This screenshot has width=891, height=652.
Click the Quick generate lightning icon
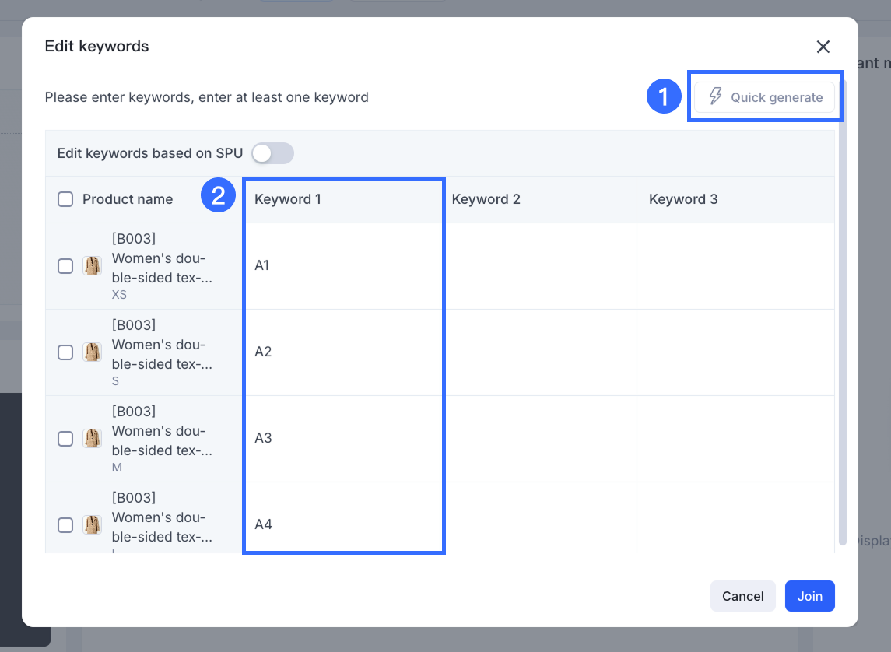[x=715, y=97]
